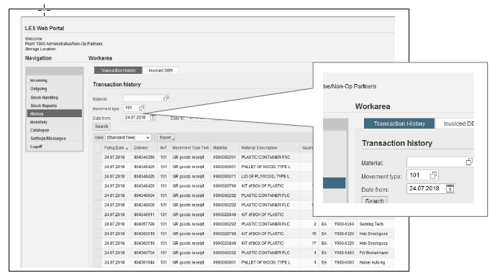Click Date from field in main portal
The image size is (500, 278).
[x=140, y=118]
